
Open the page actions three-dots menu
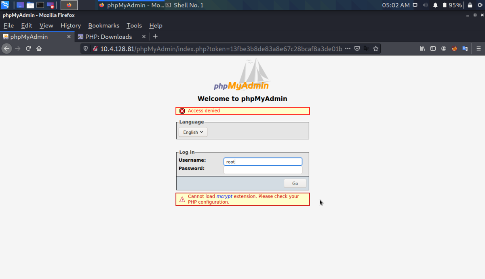348,48
